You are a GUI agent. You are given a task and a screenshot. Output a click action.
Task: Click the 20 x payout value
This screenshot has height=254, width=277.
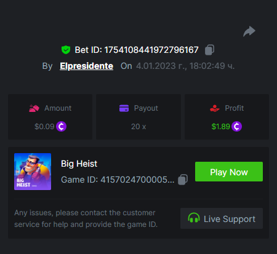click(x=138, y=127)
